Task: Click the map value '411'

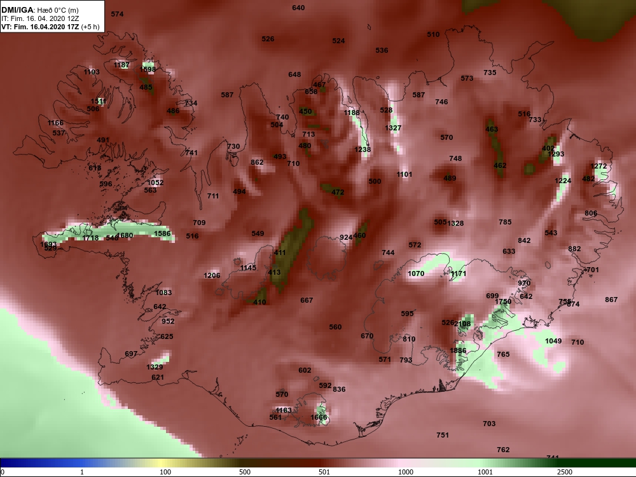Action: point(280,252)
